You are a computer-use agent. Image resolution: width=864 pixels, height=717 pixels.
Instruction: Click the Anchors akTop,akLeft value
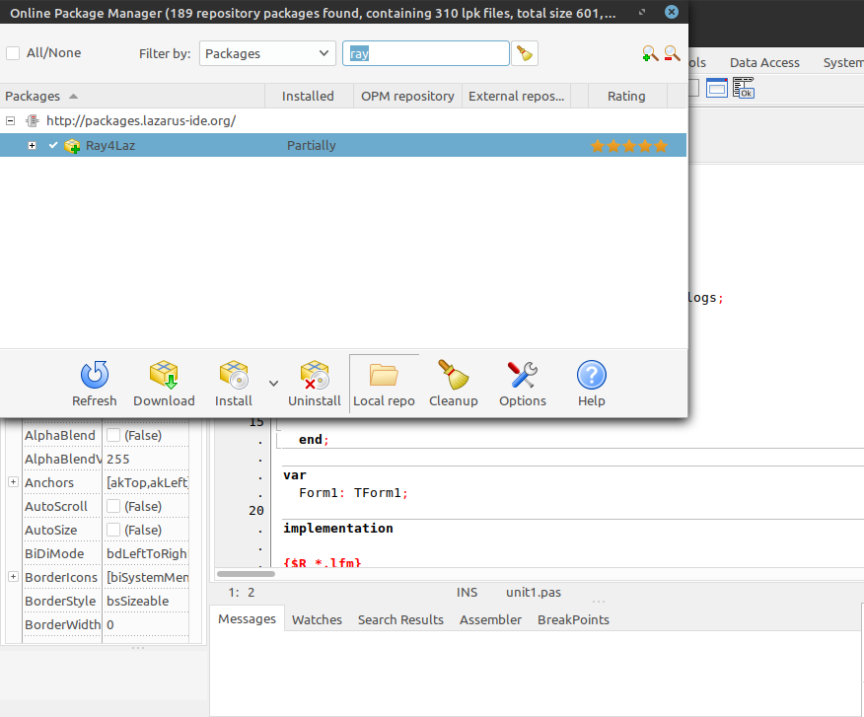(147, 482)
